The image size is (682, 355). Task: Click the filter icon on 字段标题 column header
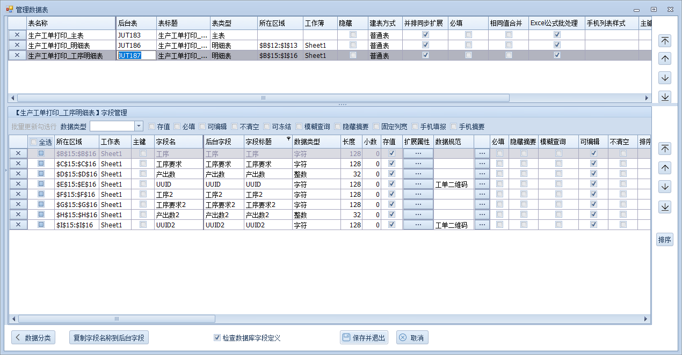(288, 139)
